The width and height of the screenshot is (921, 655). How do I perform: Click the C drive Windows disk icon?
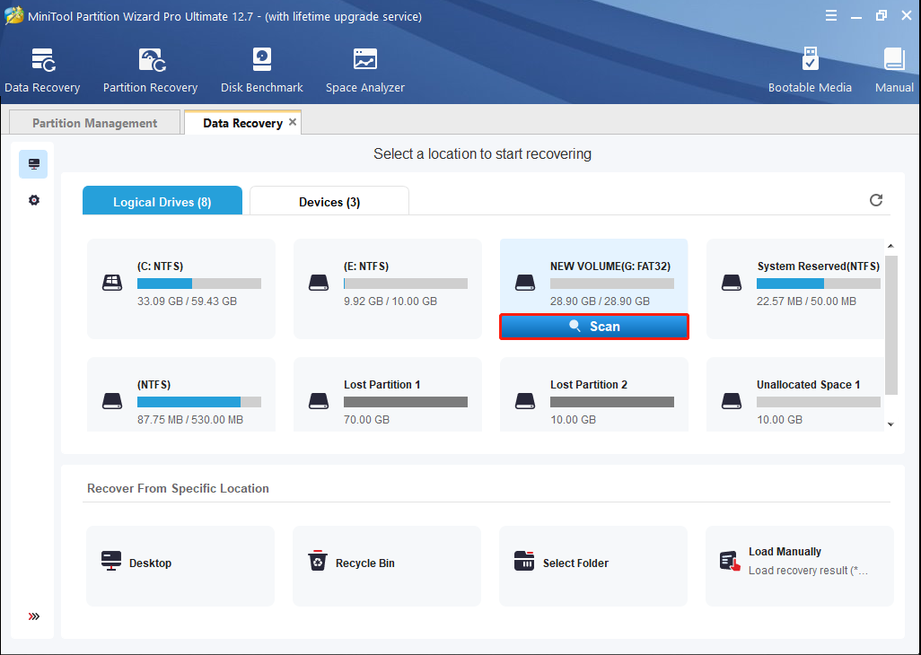point(112,283)
